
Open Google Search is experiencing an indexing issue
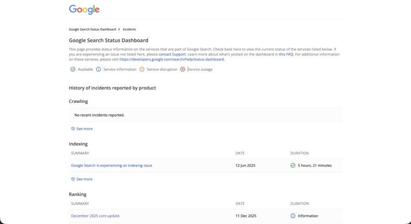tap(111, 165)
